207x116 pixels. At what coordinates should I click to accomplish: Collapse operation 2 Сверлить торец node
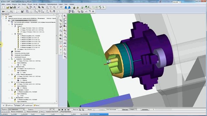[x=9, y=67]
